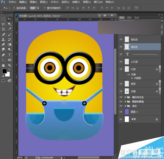The width and height of the screenshot is (164, 159).
Task: Open the 图像(I) menu
Action: click(x=33, y=2)
